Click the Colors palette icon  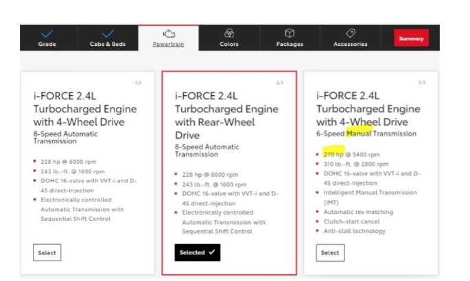point(229,33)
